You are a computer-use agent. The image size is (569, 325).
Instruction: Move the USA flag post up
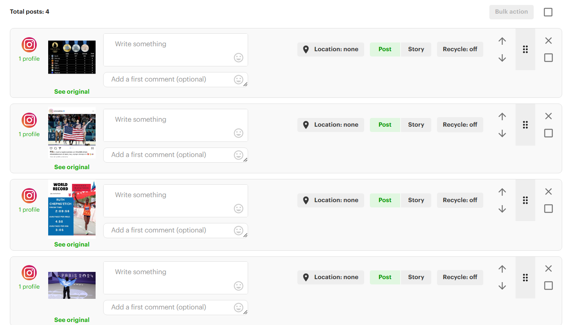pyautogui.click(x=502, y=116)
